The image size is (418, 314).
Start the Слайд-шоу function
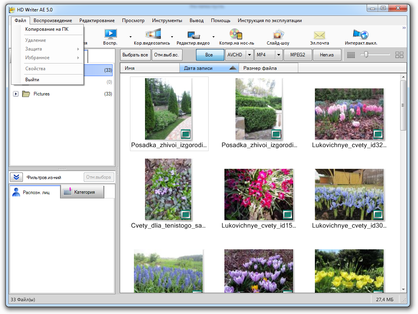point(278,35)
